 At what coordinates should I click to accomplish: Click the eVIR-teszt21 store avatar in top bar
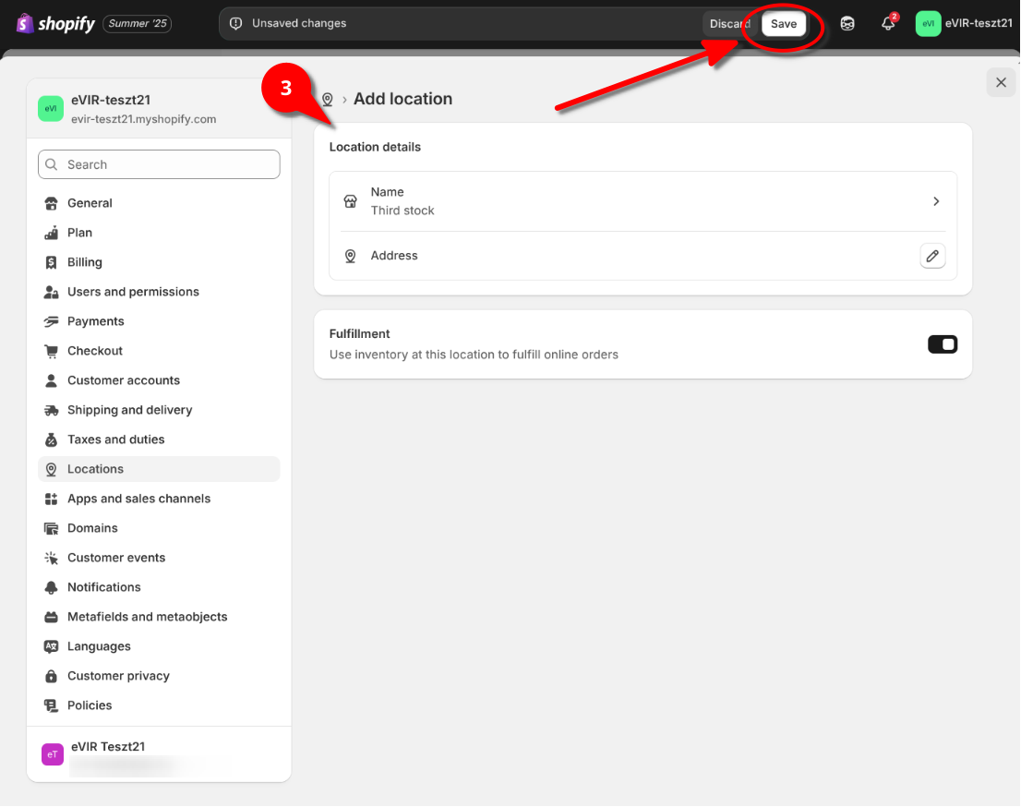[928, 24]
